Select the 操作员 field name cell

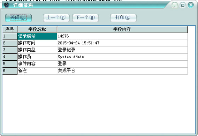37,57
